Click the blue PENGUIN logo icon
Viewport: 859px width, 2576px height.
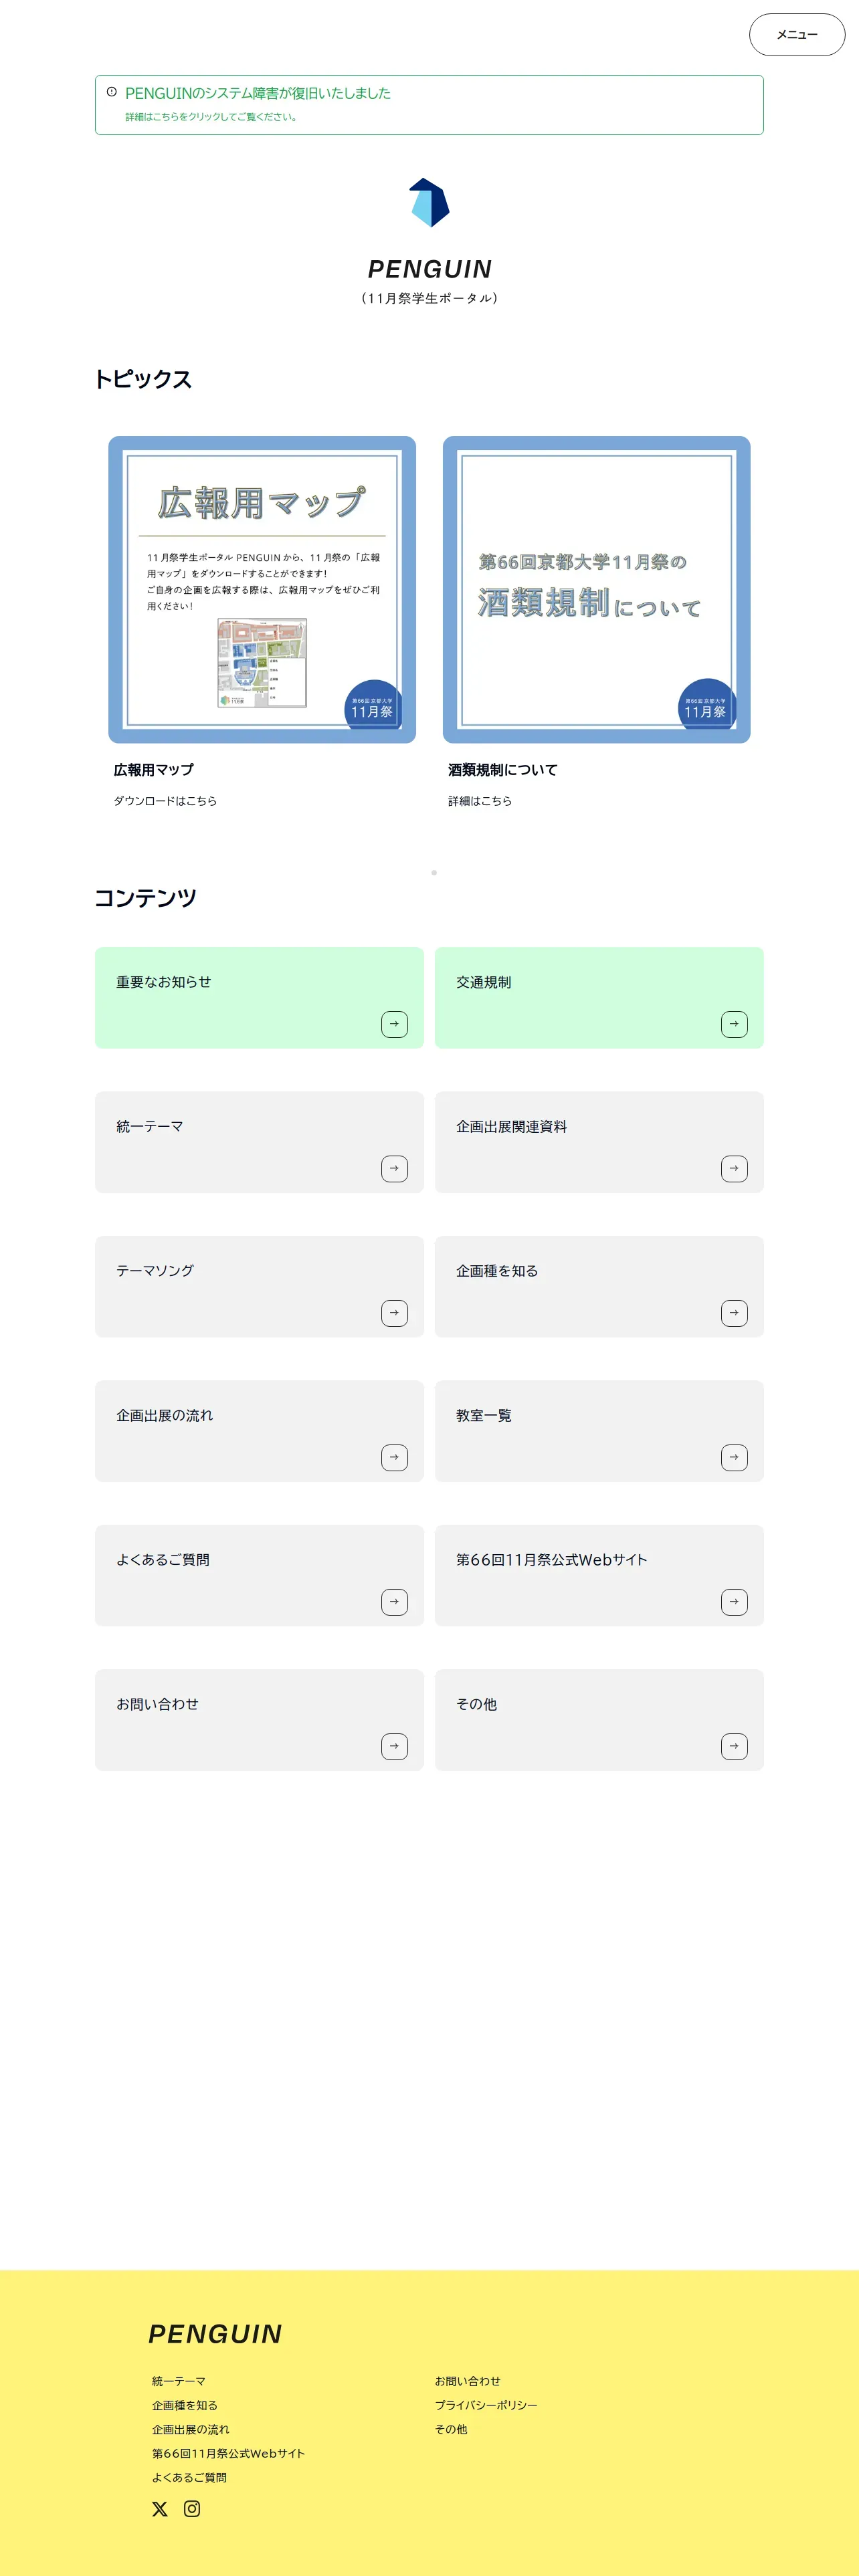pos(429,202)
